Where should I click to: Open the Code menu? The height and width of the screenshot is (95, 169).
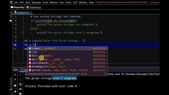[x=45, y=2]
